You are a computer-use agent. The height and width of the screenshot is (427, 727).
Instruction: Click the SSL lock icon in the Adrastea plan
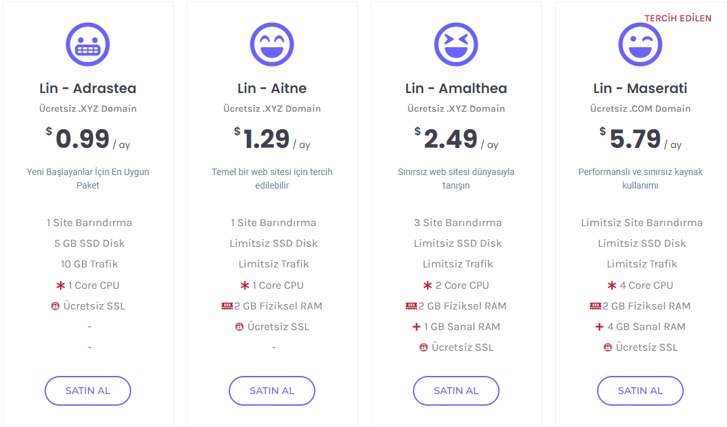coord(55,306)
